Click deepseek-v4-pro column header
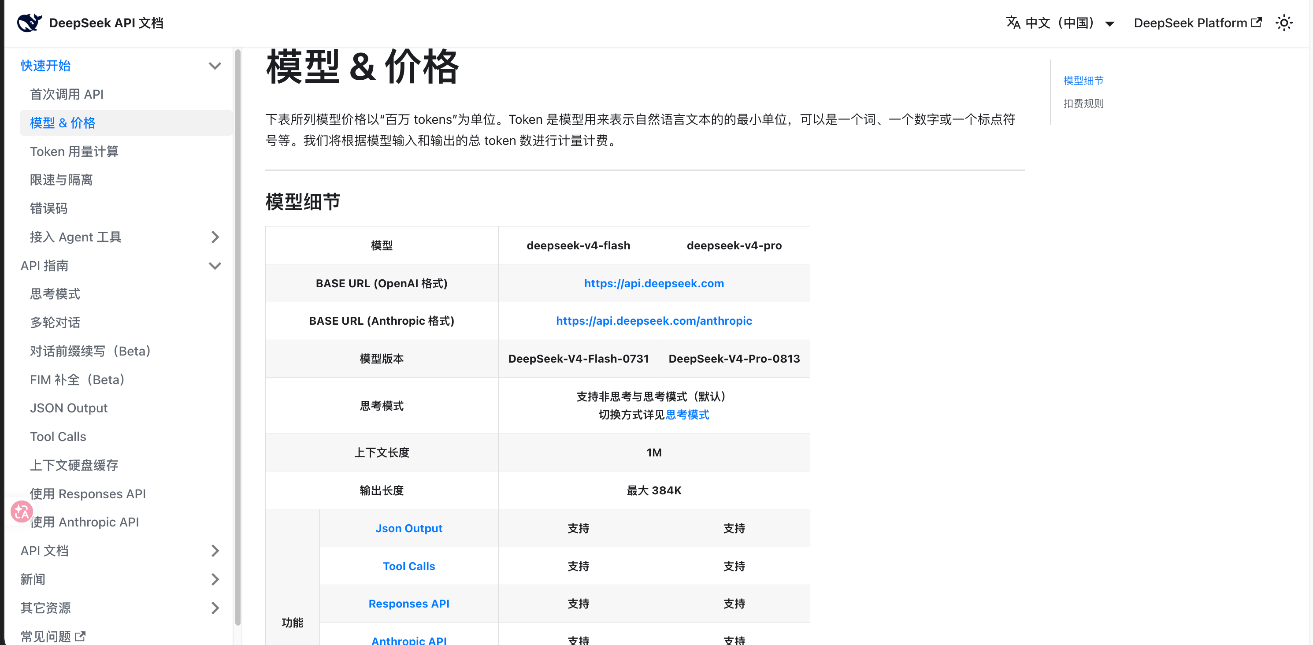1313x645 pixels. [734, 245]
